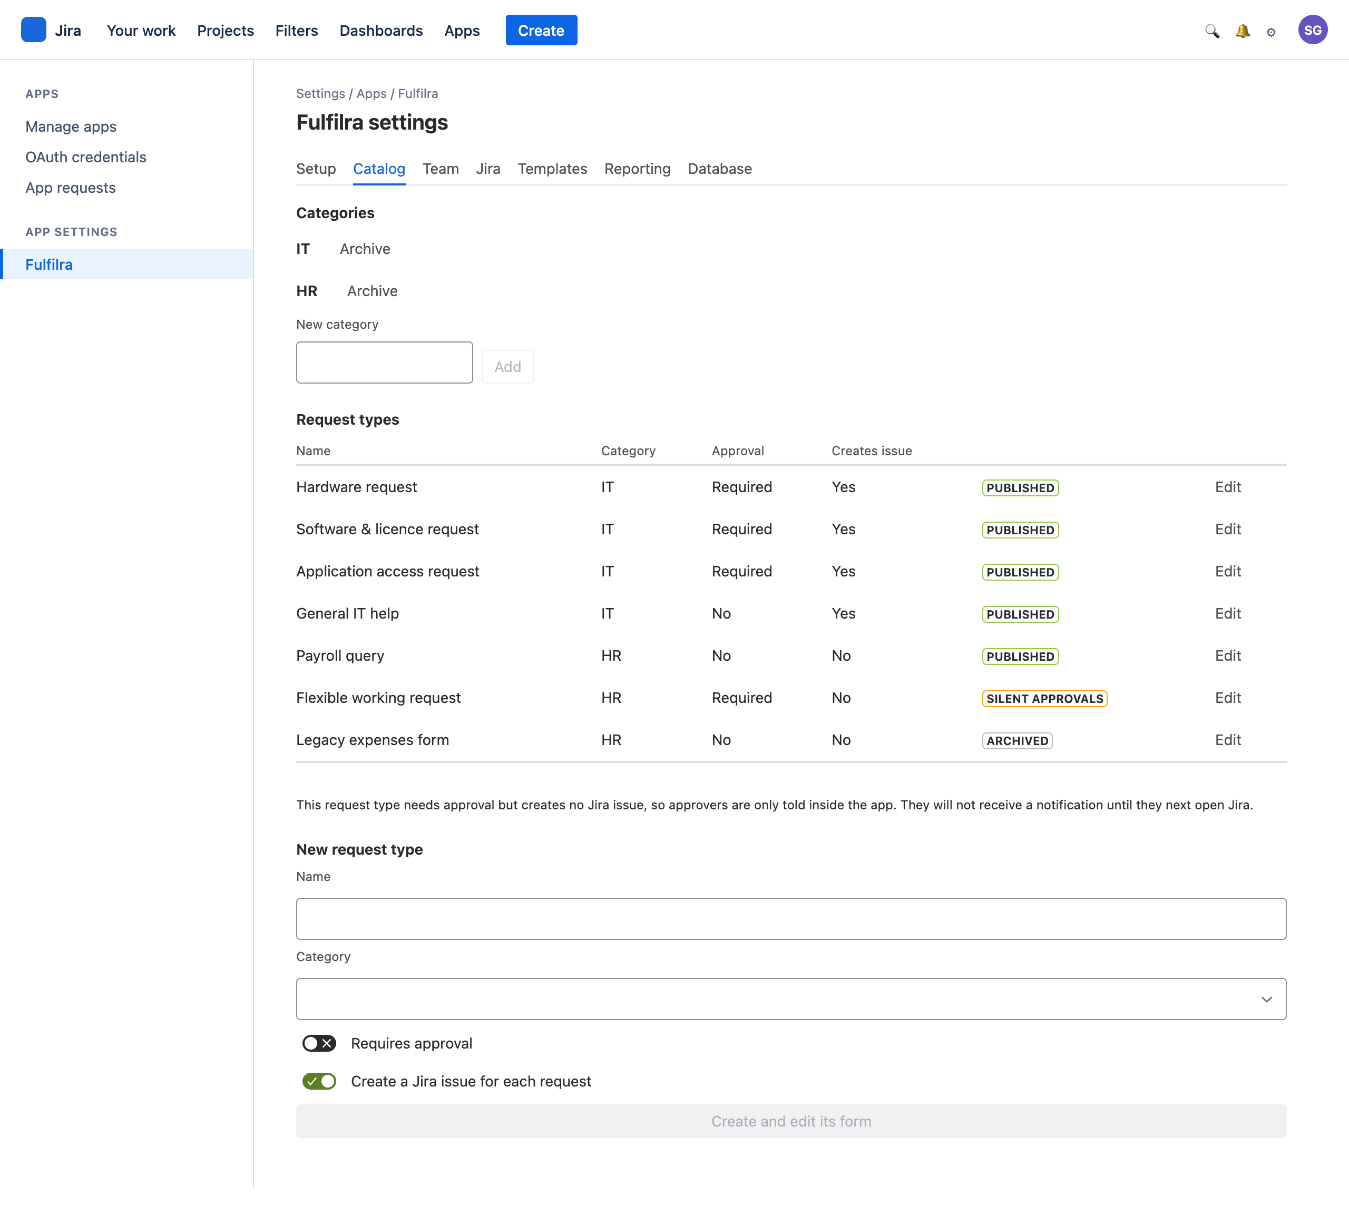Click the Fulfilra breadcrumb link
Viewport: 1349px width, 1214px height.
(418, 93)
